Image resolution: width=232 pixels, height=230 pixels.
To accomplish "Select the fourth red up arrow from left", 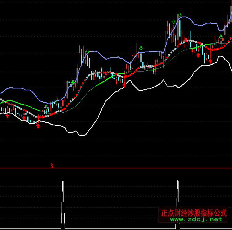I will click(124, 85).
